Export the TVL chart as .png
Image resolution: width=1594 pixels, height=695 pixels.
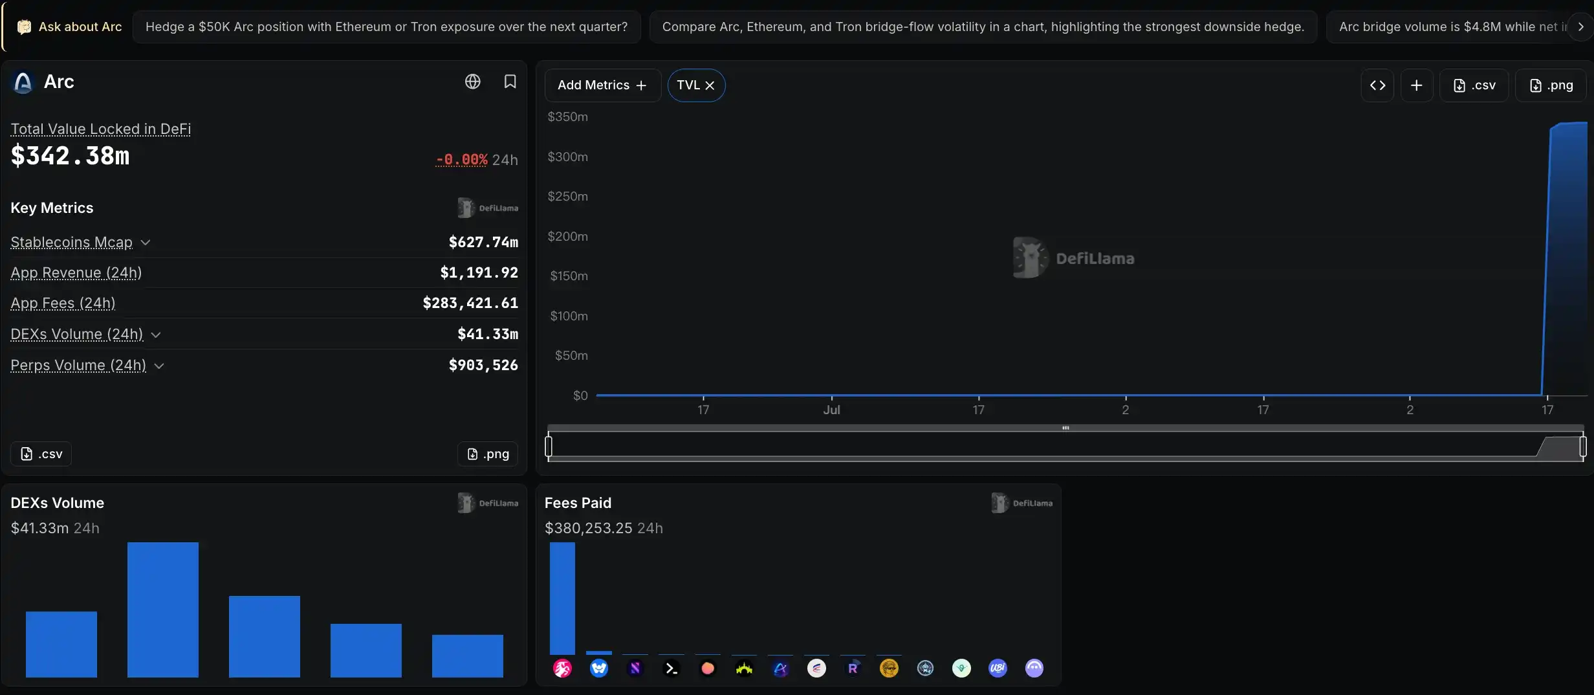(1551, 85)
